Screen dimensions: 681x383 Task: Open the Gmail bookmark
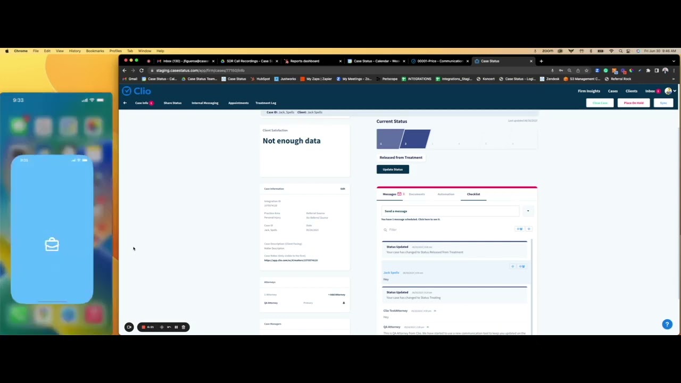click(x=130, y=79)
